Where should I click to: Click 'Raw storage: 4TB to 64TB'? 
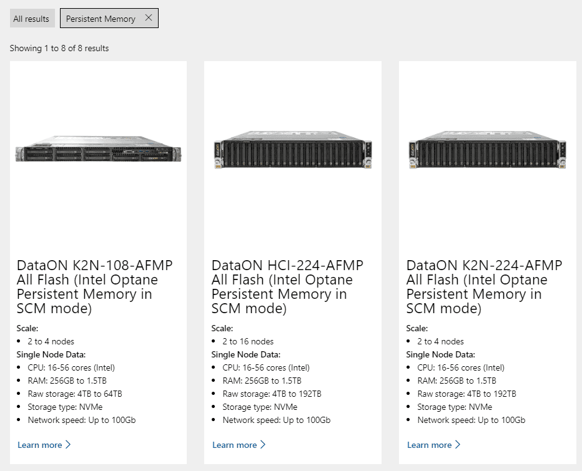[x=75, y=394]
